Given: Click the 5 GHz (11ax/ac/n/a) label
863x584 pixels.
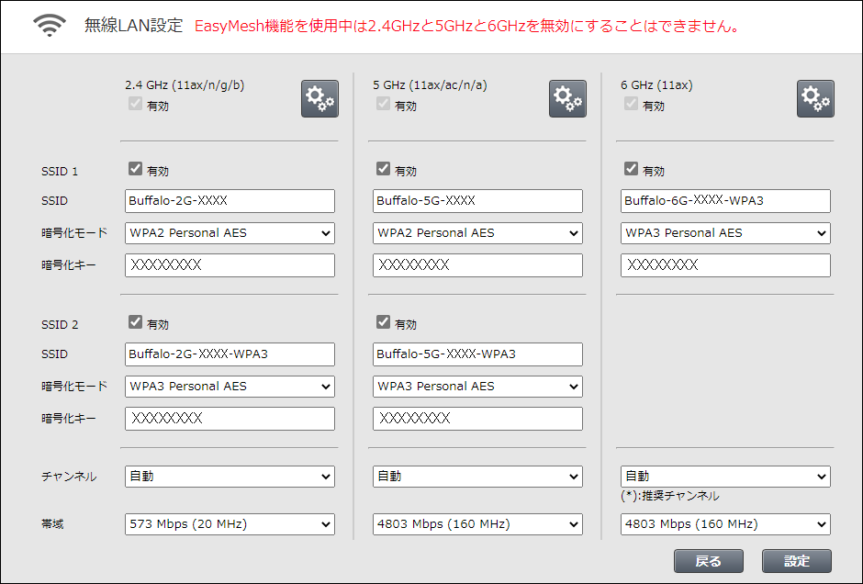Looking at the screenshot, I should point(430,85).
